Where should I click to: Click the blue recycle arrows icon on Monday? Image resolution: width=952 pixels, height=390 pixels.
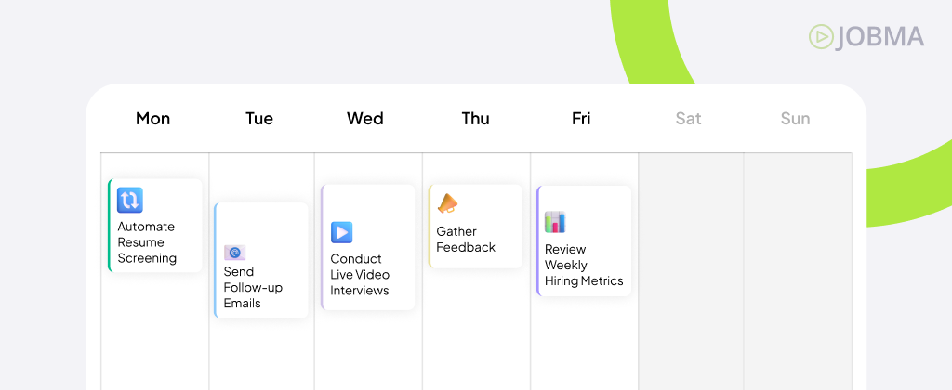[130, 201]
